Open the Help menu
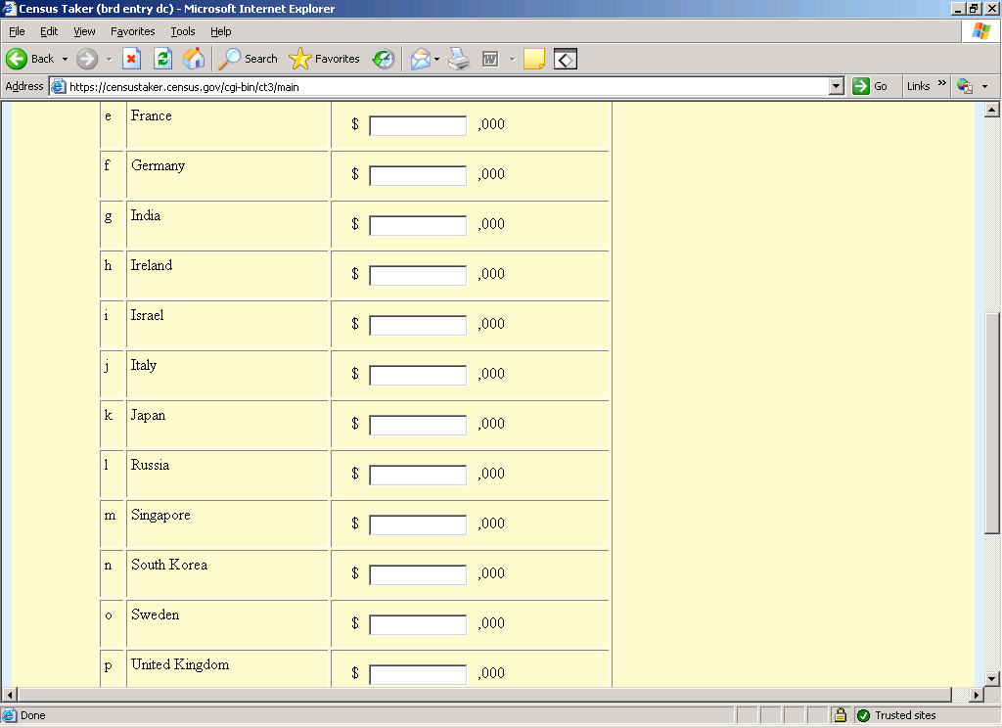1002x728 pixels. (x=220, y=31)
